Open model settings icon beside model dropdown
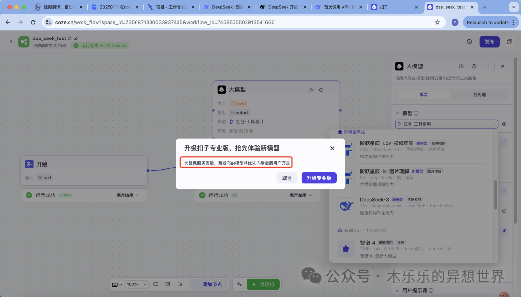 click(x=504, y=124)
